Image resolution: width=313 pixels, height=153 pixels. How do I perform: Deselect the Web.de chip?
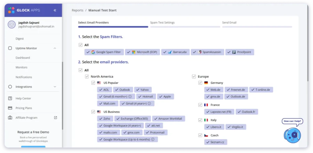click(x=214, y=90)
